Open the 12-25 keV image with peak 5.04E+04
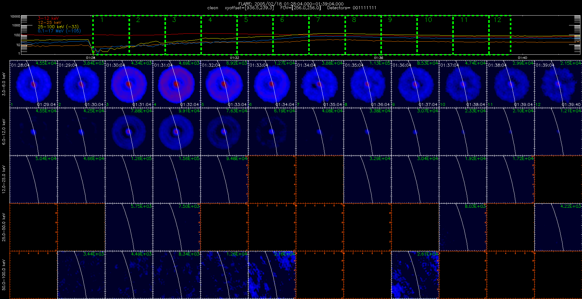 point(33,179)
